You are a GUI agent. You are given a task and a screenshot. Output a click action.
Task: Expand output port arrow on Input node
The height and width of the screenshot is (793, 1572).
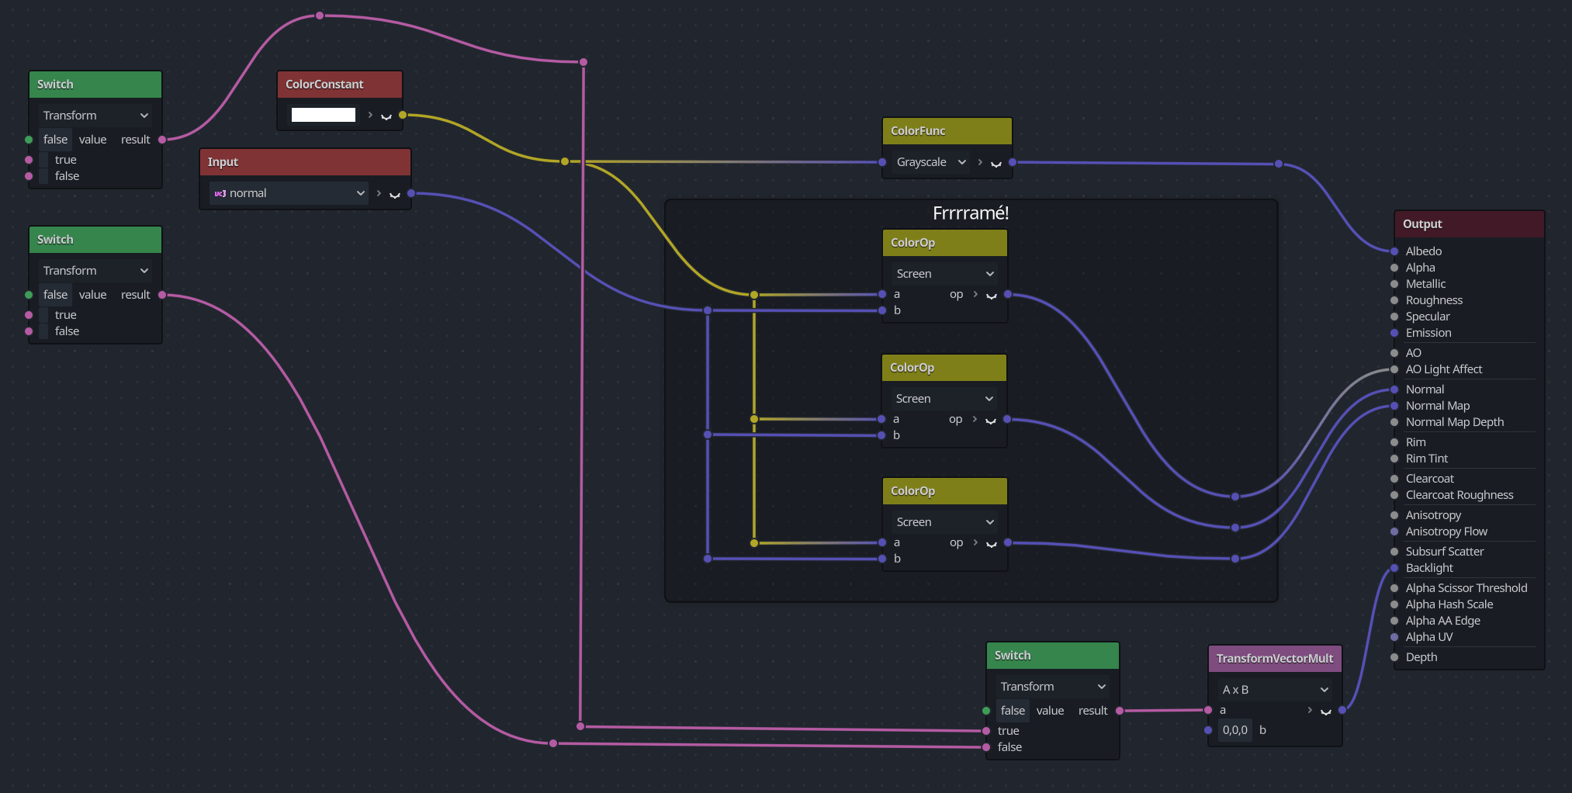click(x=379, y=193)
